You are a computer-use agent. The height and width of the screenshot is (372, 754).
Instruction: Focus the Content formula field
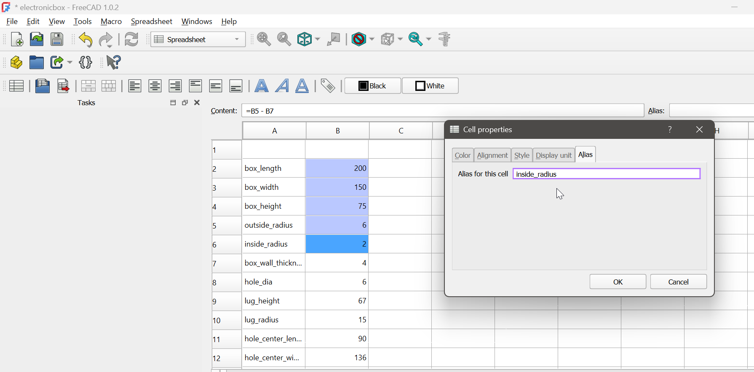coord(443,111)
